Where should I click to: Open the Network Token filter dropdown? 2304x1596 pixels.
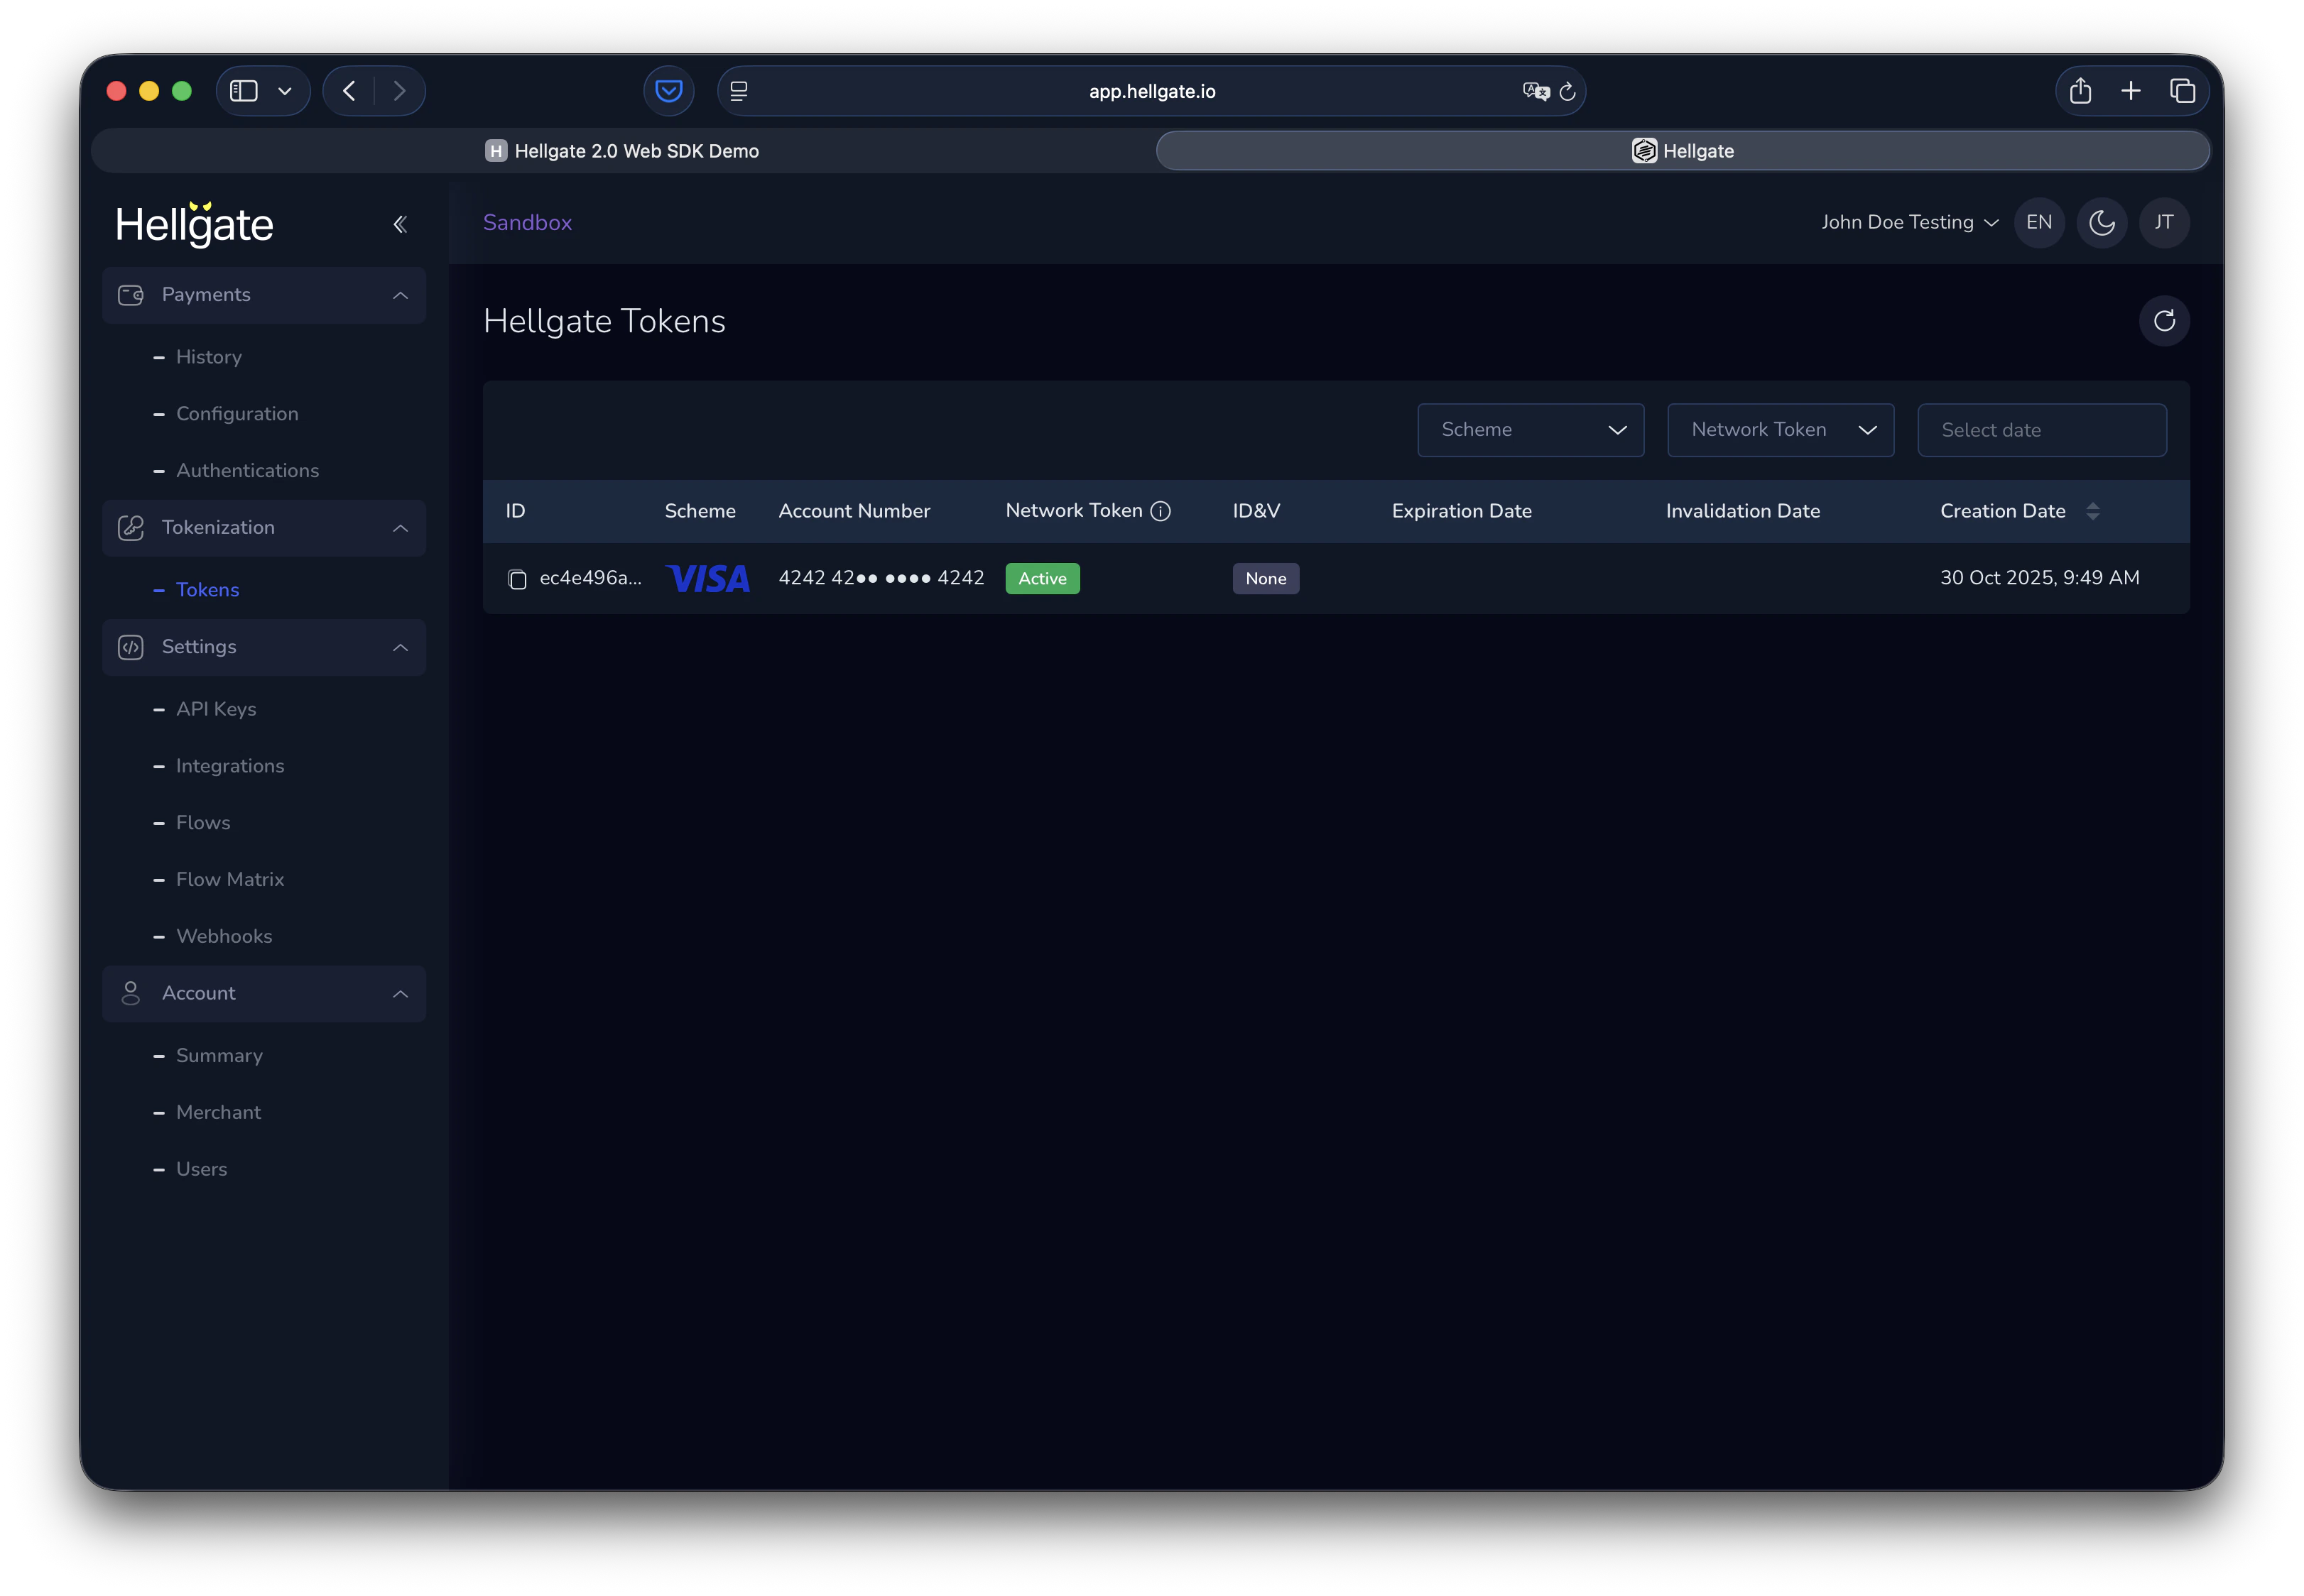(1781, 430)
